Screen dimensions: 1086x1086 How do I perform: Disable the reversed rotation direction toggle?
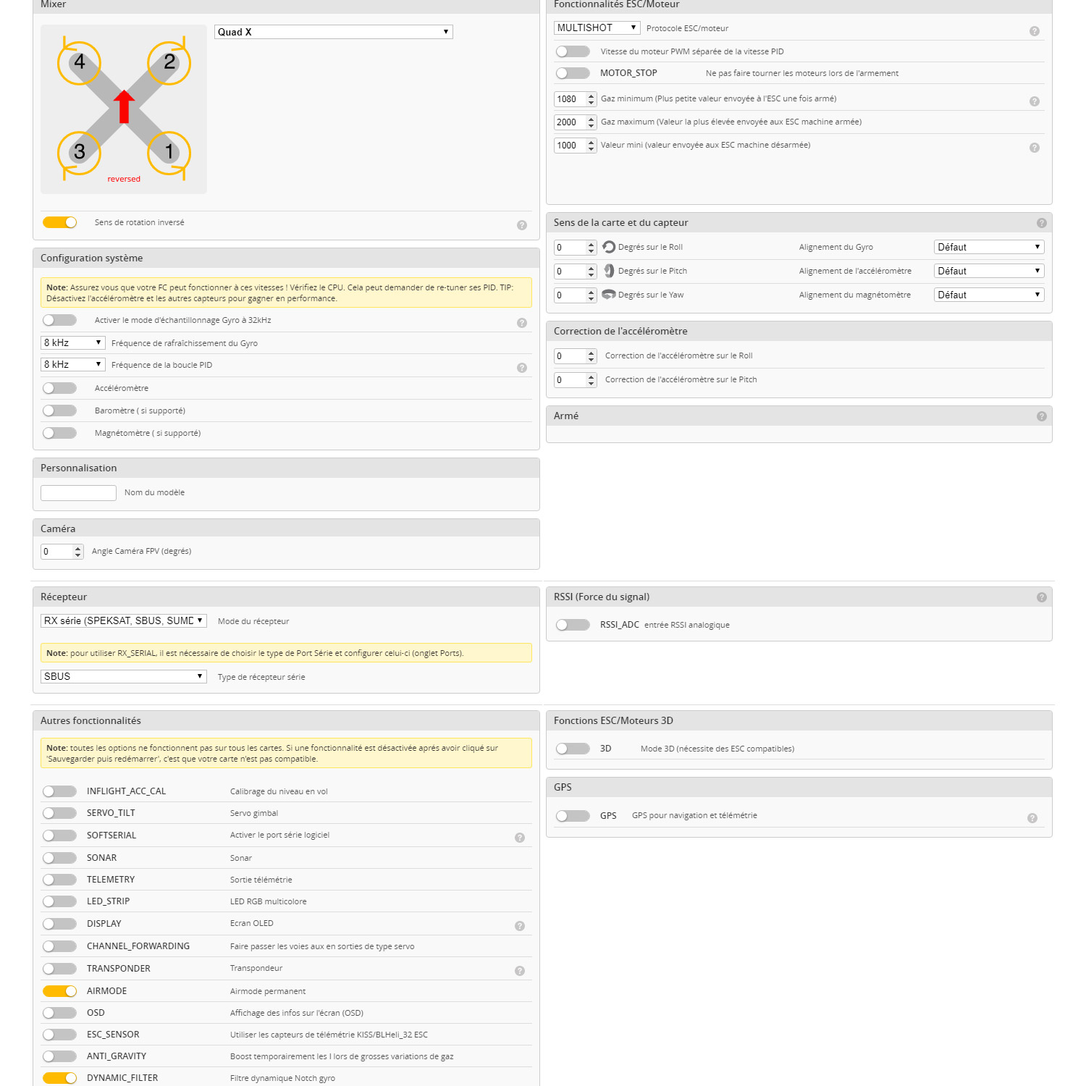click(x=60, y=222)
